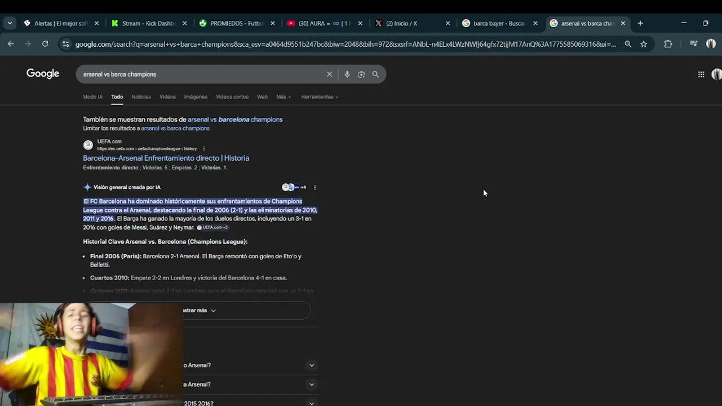Close the Inicio / X tab

pos(448,23)
